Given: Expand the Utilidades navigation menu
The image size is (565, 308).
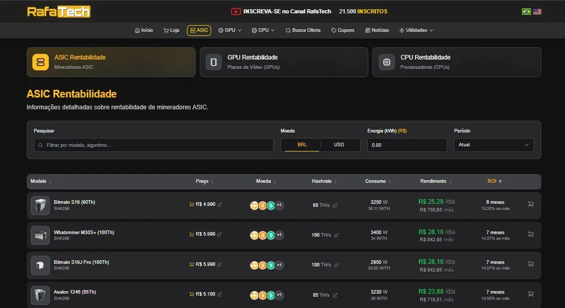Looking at the screenshot, I should coord(416,30).
